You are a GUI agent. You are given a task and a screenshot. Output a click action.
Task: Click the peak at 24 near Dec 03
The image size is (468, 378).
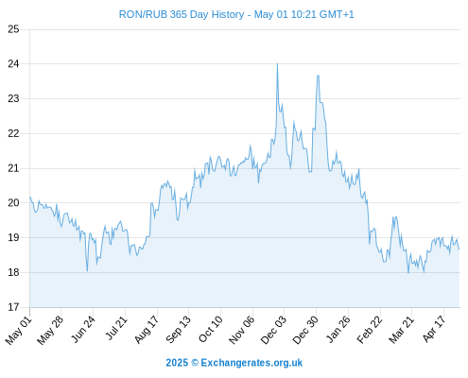point(277,64)
